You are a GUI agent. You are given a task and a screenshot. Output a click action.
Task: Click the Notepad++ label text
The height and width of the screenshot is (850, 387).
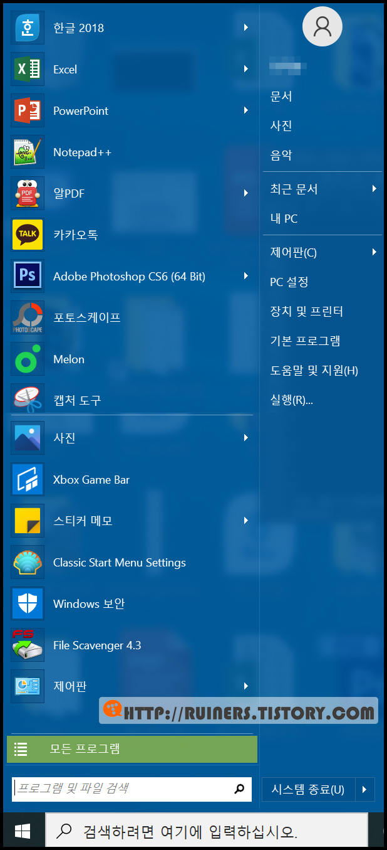click(x=82, y=152)
